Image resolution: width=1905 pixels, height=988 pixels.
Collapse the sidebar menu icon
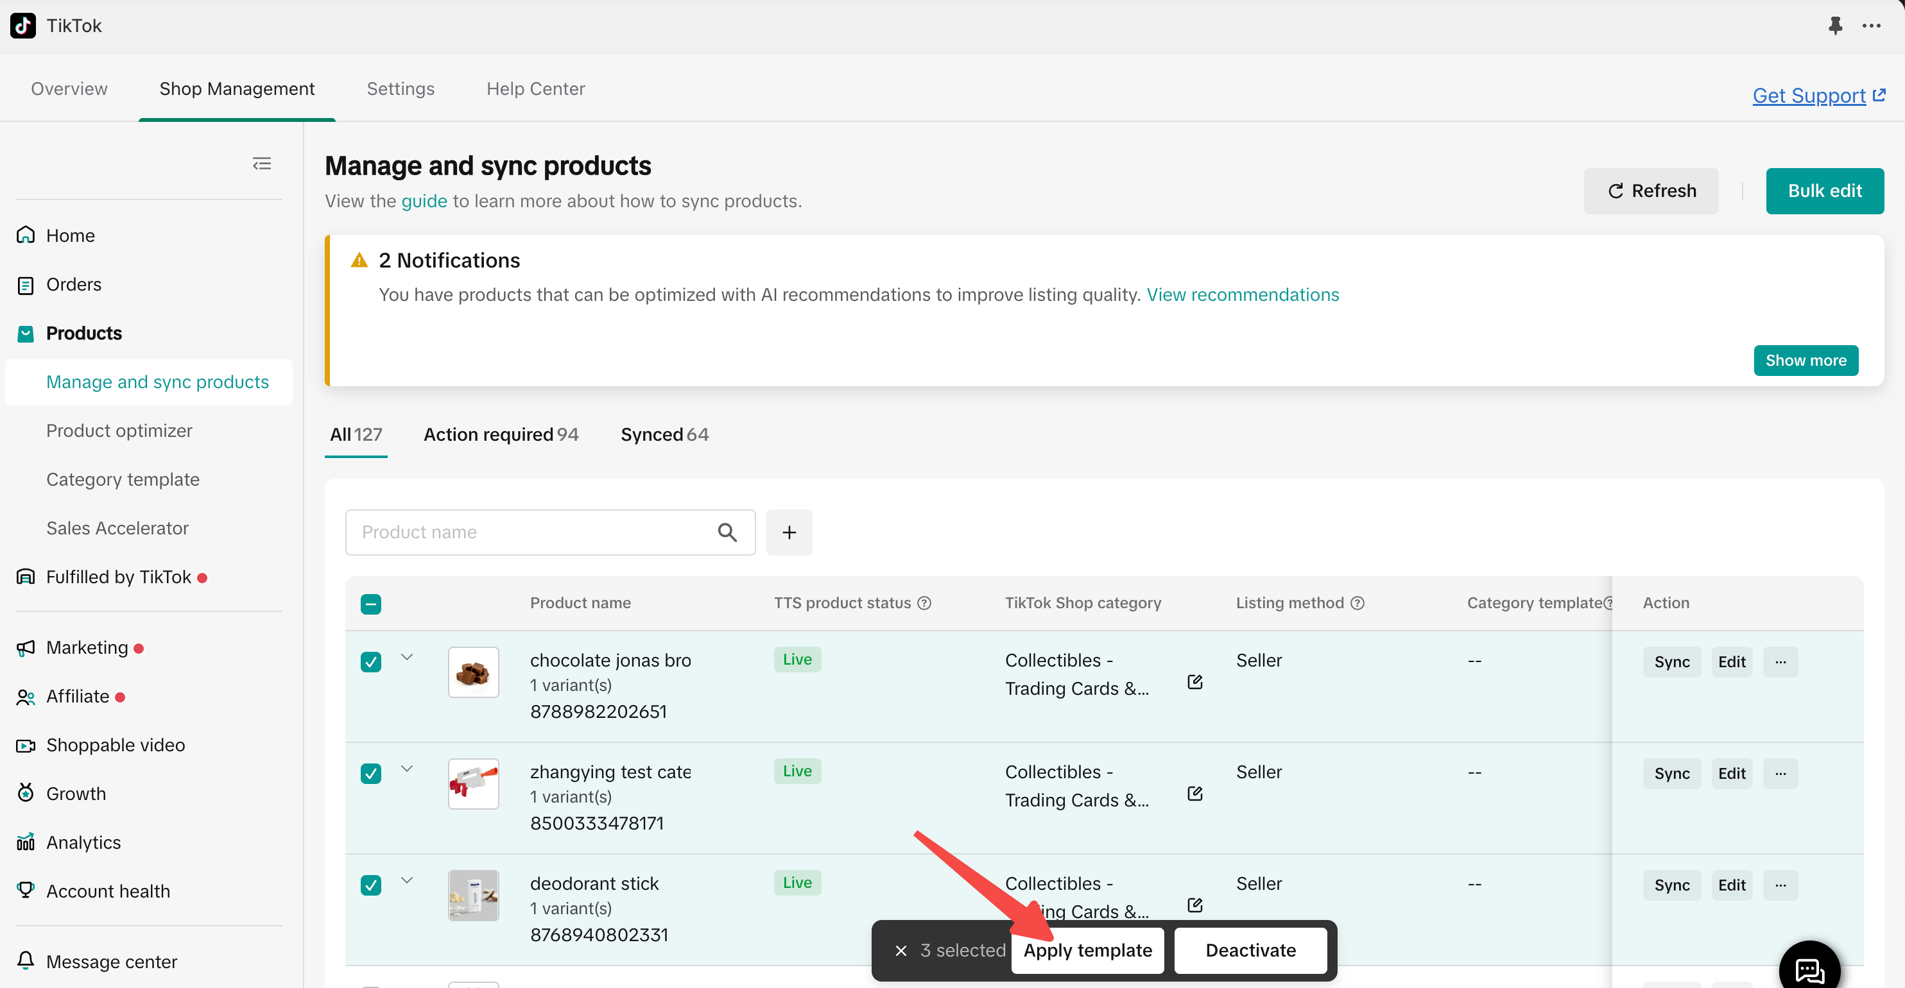262,164
